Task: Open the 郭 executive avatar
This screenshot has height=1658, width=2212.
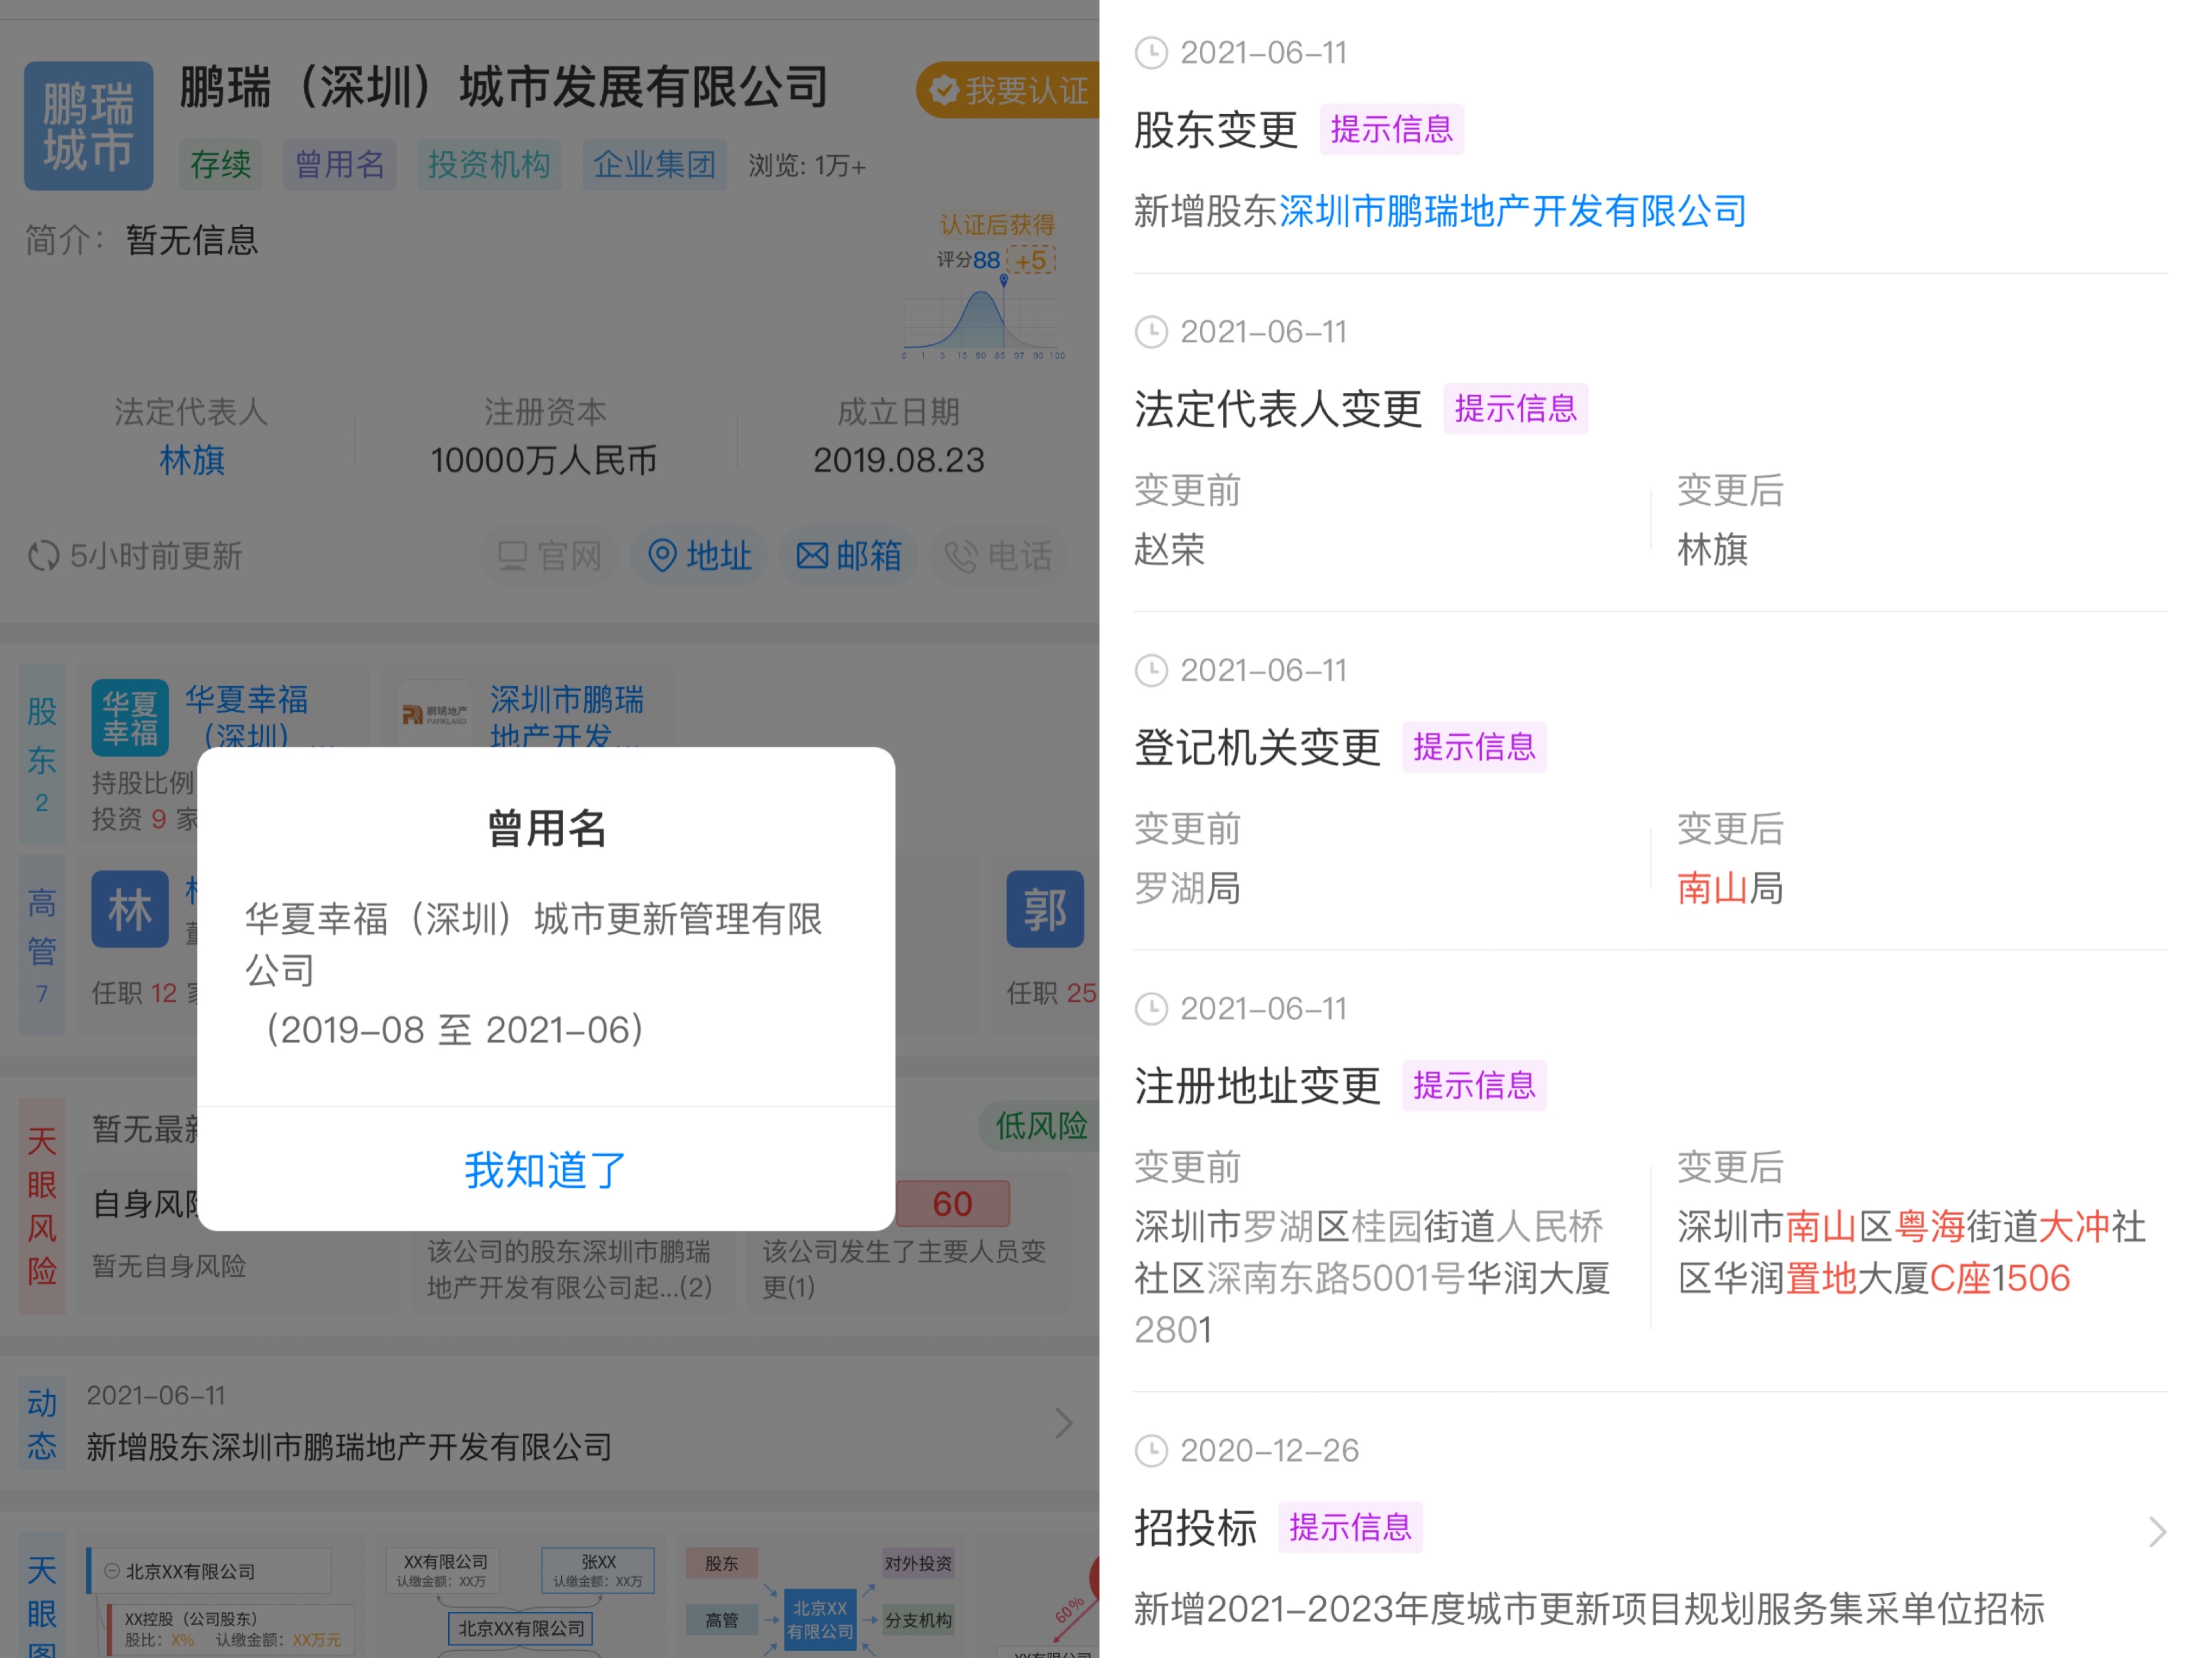Action: click(x=1045, y=909)
